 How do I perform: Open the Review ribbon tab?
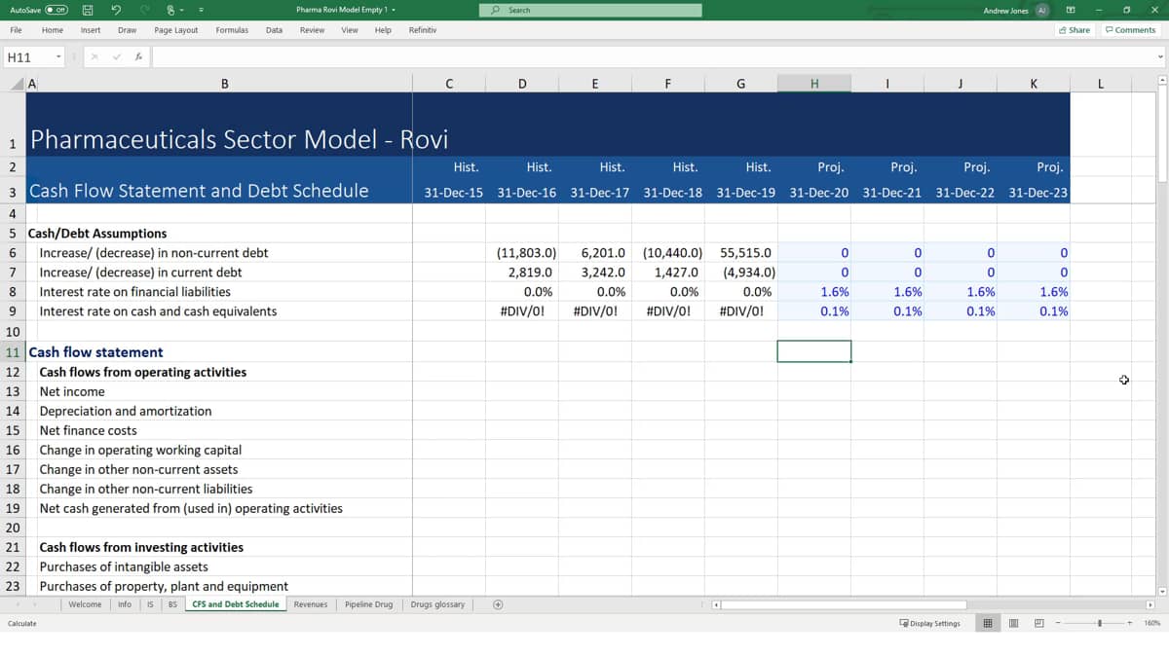[x=313, y=30]
